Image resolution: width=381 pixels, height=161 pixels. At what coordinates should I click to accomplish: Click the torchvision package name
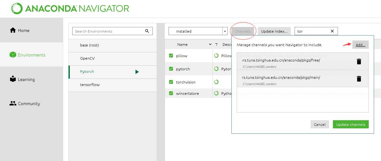click(x=186, y=82)
